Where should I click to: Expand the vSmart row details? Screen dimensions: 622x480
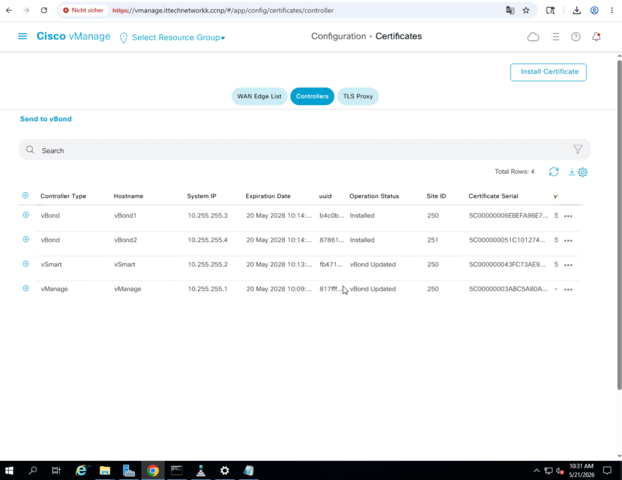click(26, 263)
